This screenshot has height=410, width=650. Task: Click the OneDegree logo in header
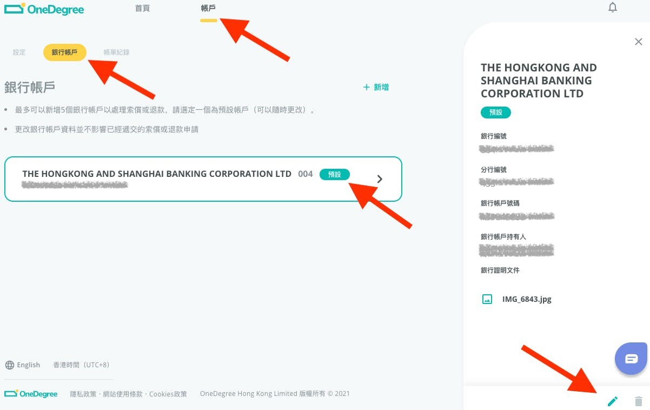tap(44, 9)
